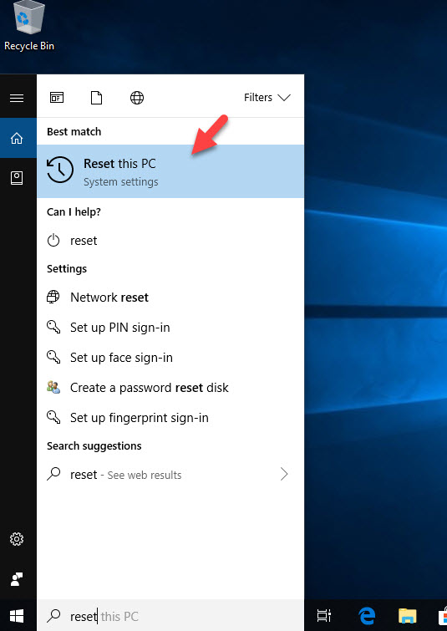Open the Settings gear in sidebar
This screenshot has width=447, height=631.
17,539
